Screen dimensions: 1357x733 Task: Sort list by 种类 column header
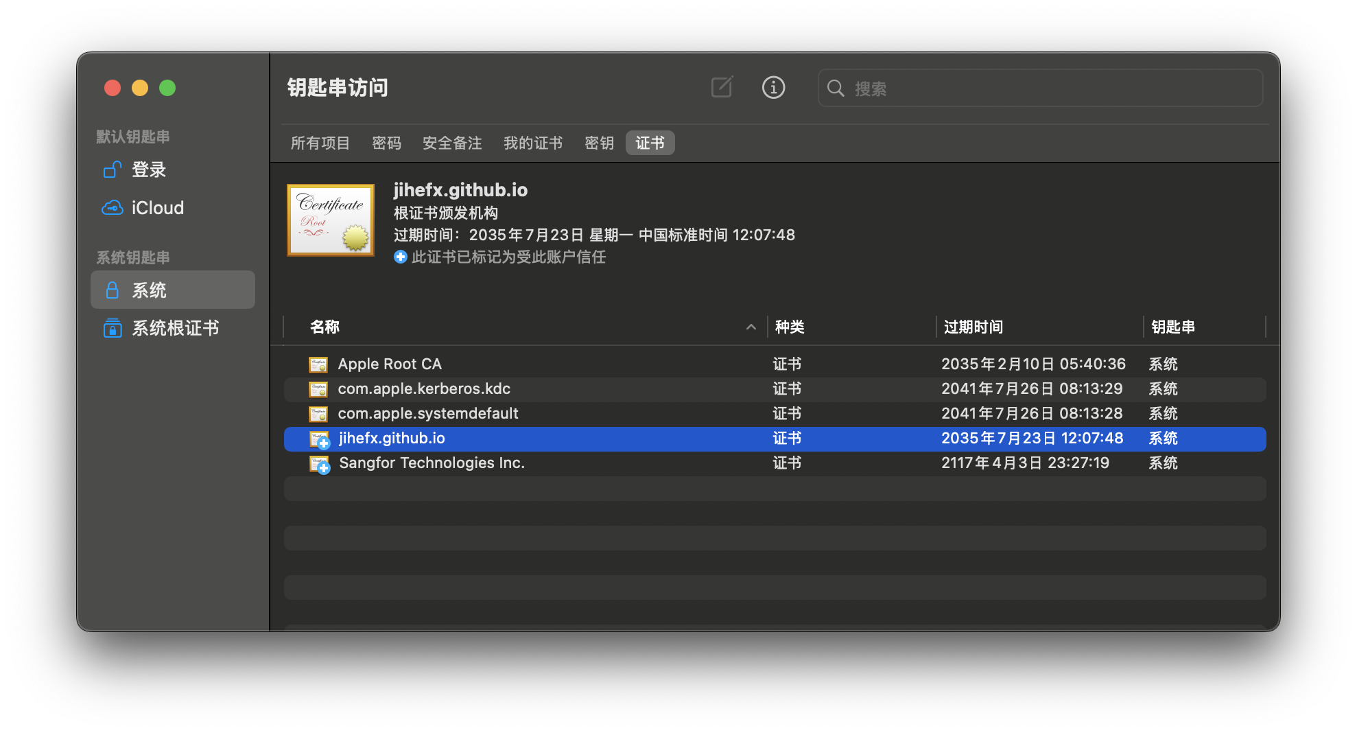click(790, 327)
